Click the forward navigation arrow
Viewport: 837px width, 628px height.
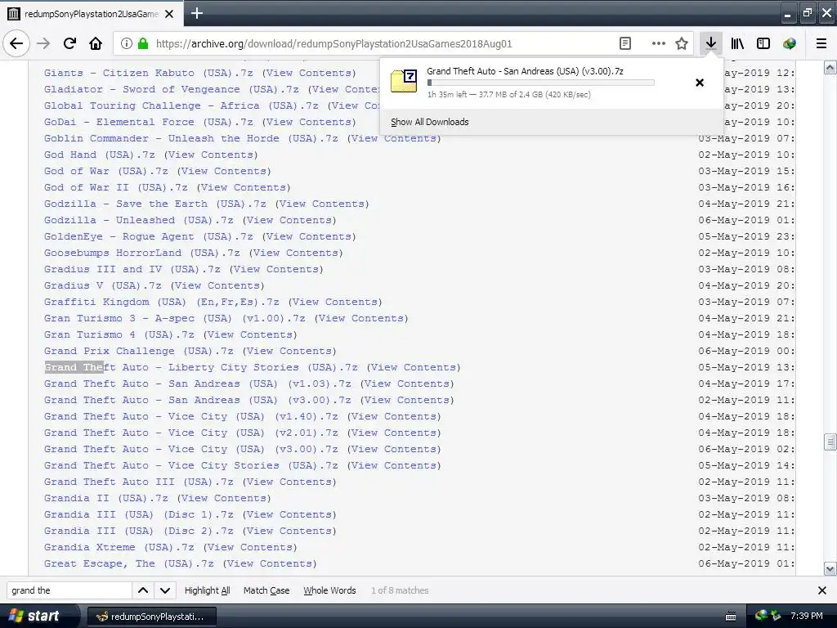pos(43,43)
